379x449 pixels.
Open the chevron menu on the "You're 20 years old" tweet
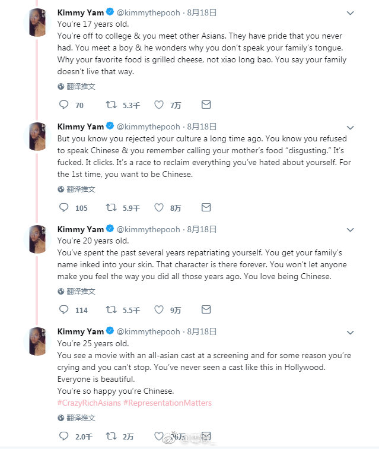[350, 230]
